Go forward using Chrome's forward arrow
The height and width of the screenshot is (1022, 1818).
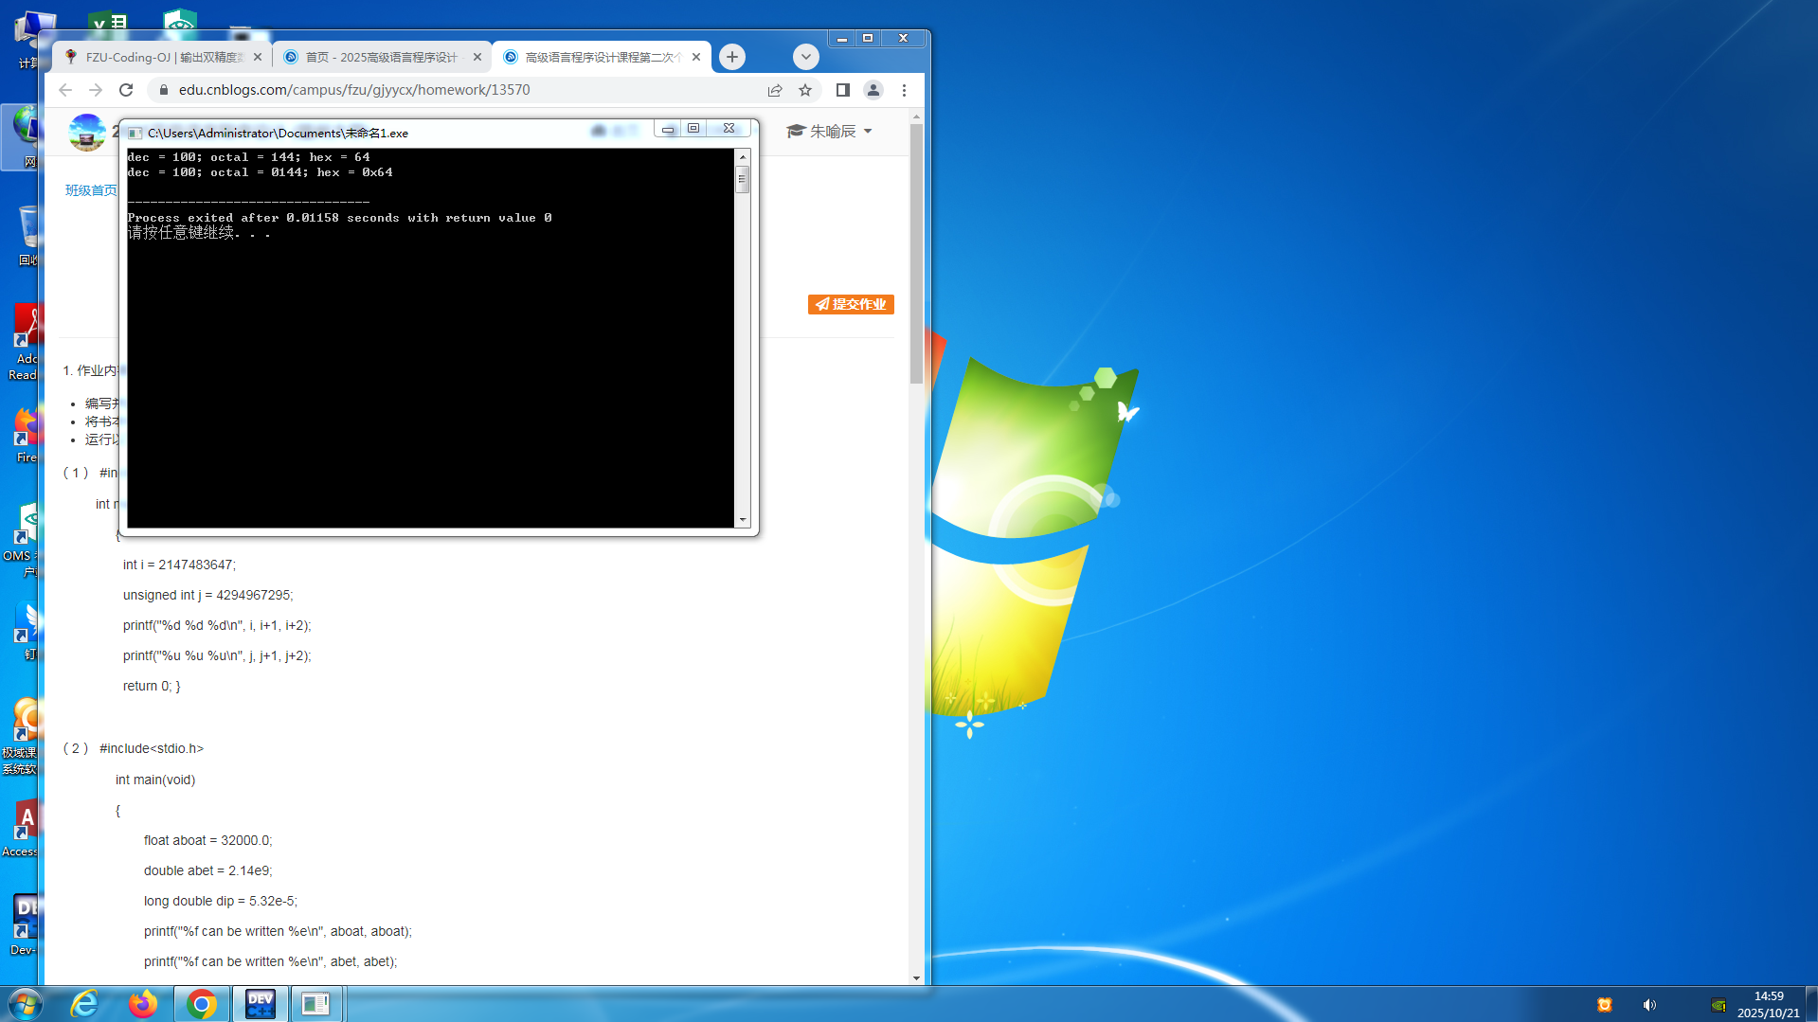96,90
